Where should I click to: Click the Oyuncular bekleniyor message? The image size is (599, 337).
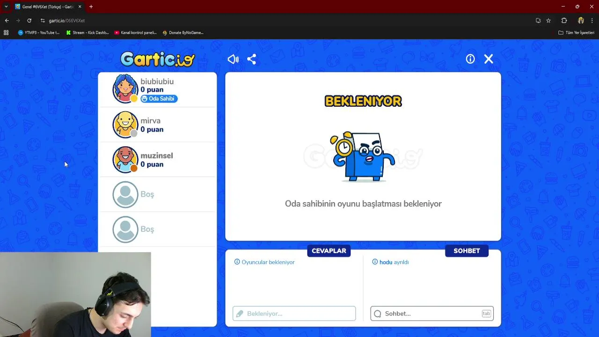click(268, 262)
